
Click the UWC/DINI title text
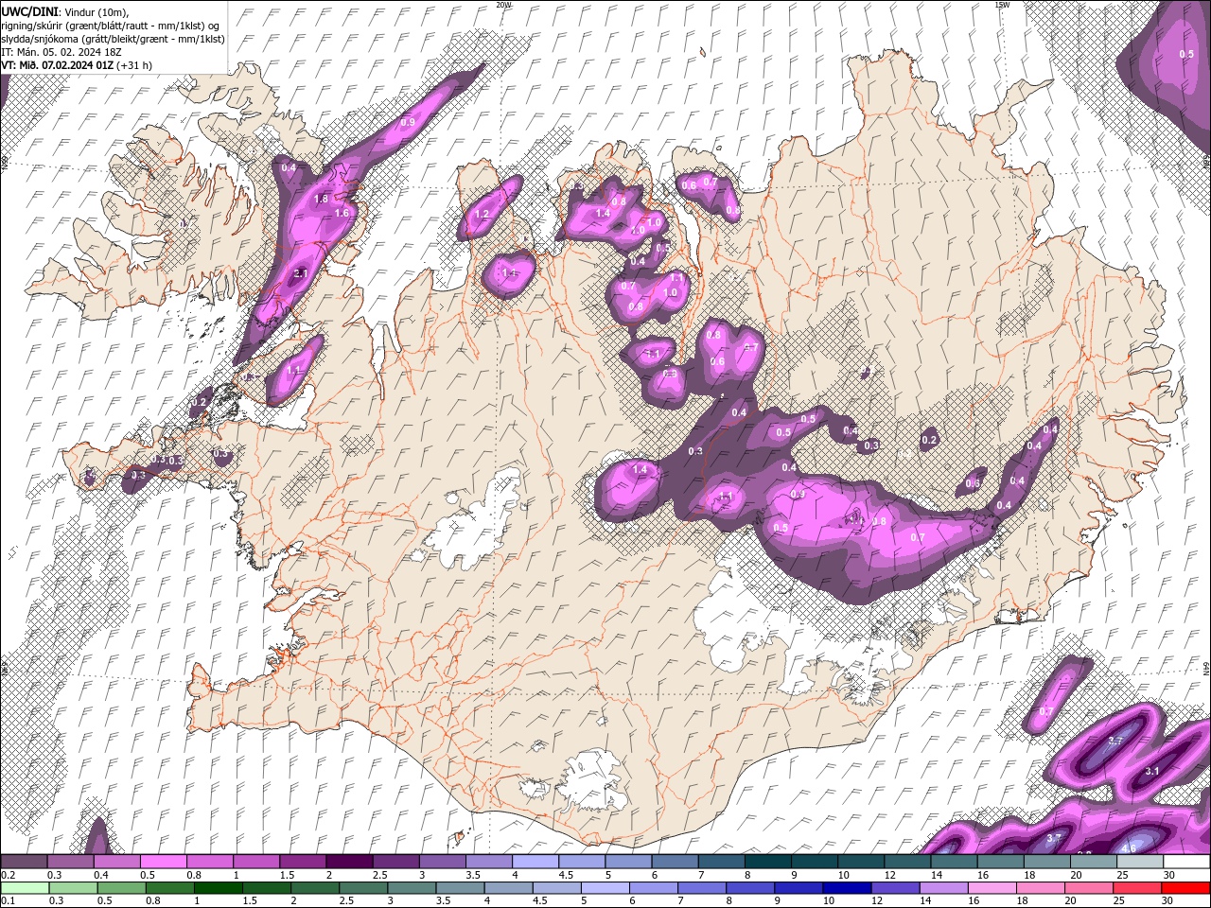[x=30, y=11]
